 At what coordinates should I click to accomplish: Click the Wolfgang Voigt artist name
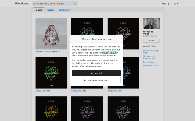[148, 33]
